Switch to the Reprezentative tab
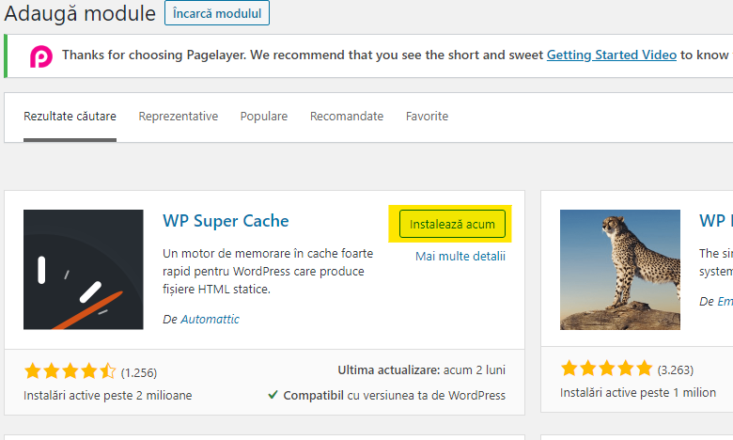733x440 pixels. [179, 117]
